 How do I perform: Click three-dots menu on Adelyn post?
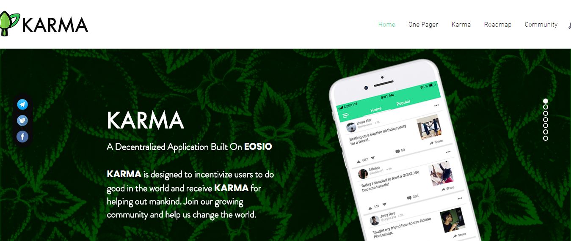point(448,152)
